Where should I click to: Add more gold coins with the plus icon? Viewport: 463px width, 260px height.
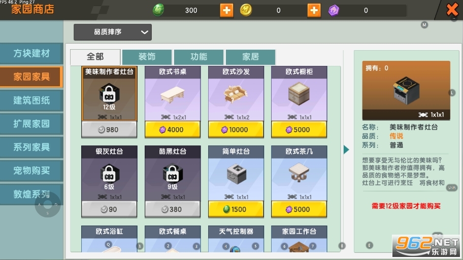(314, 10)
